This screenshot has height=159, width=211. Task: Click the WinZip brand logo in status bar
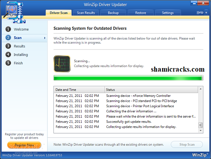200,155
